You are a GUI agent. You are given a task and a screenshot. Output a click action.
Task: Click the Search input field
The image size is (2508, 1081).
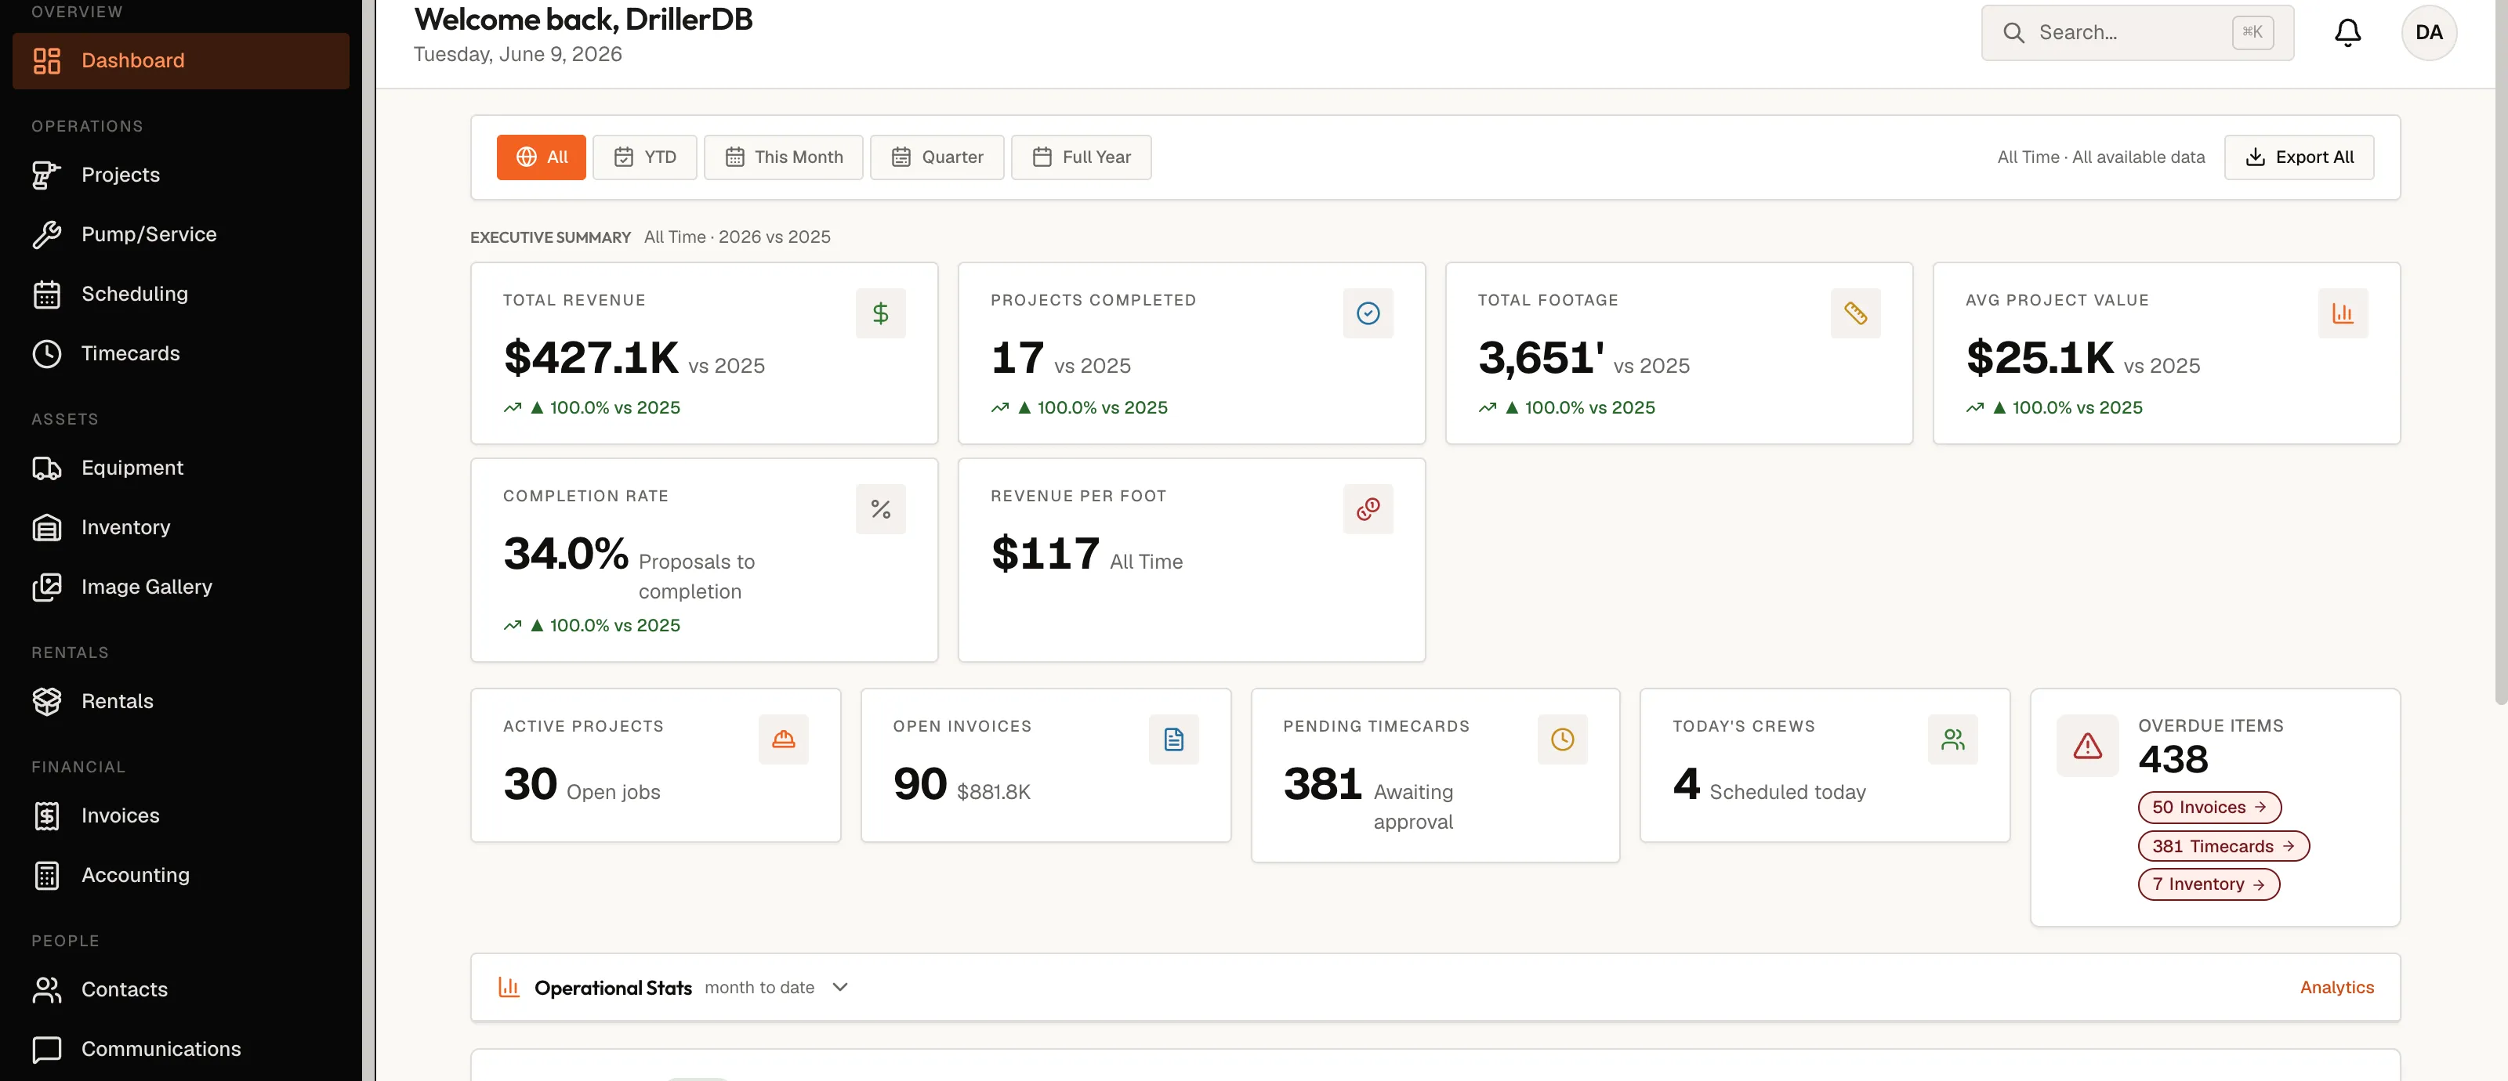(x=2137, y=33)
